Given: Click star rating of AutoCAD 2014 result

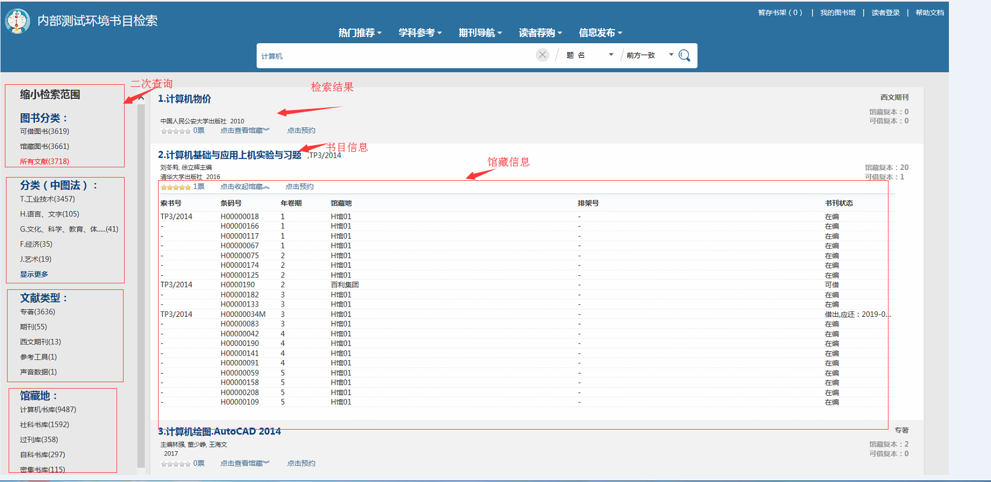Looking at the screenshot, I should (175, 464).
